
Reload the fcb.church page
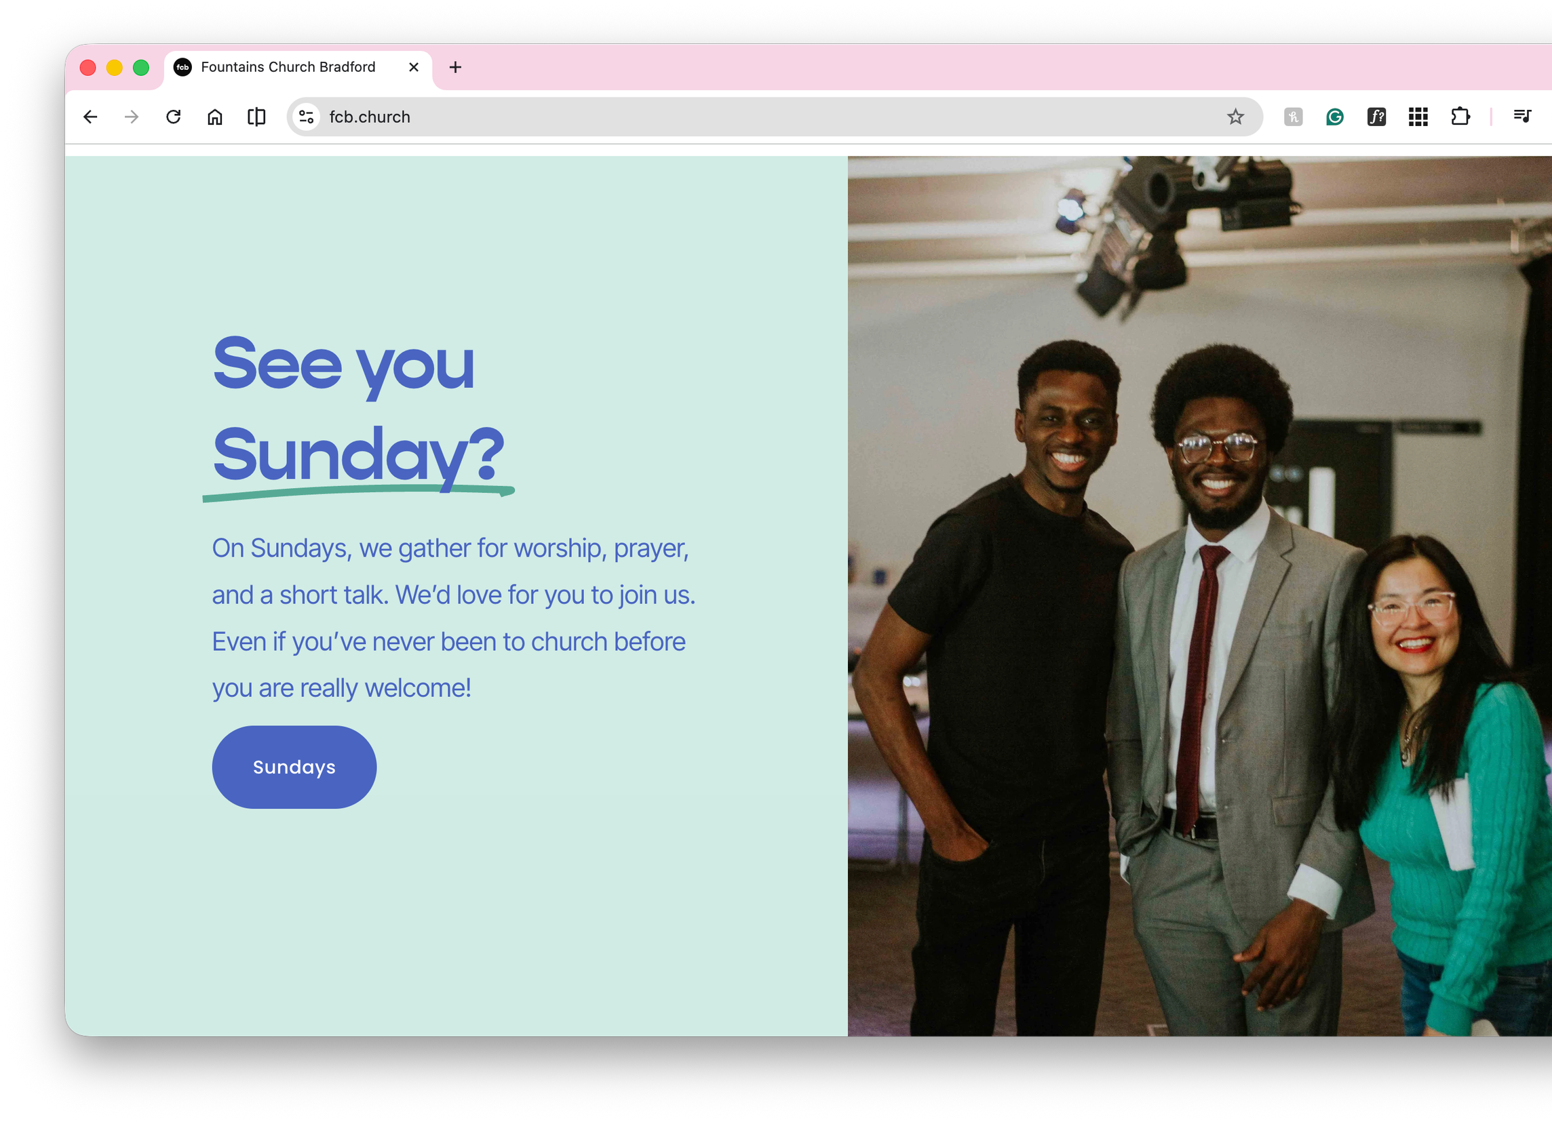(x=173, y=117)
